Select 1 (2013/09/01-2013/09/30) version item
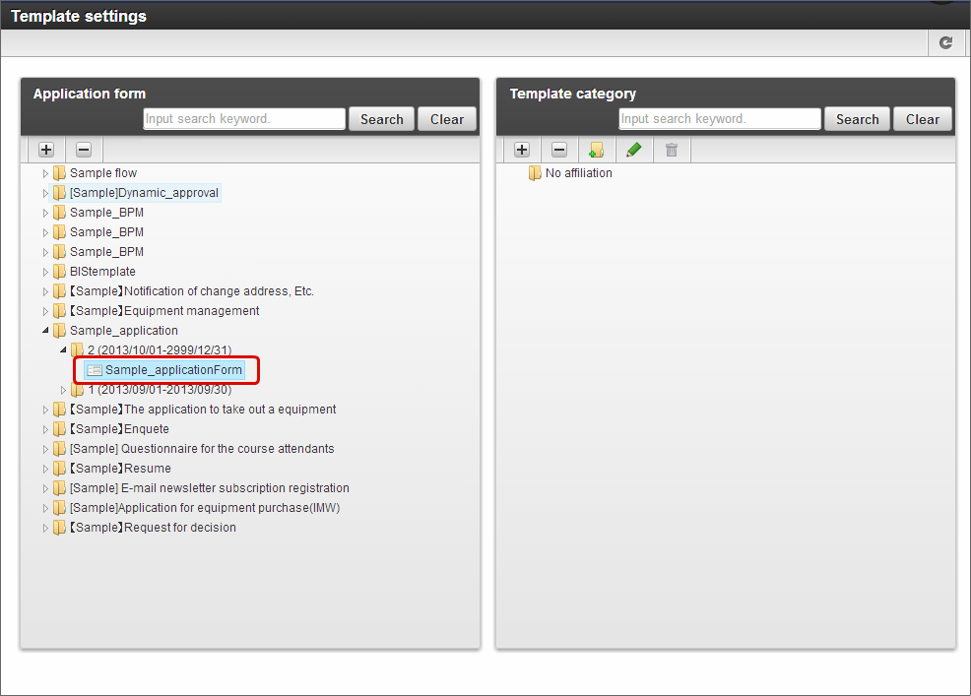 (x=160, y=390)
